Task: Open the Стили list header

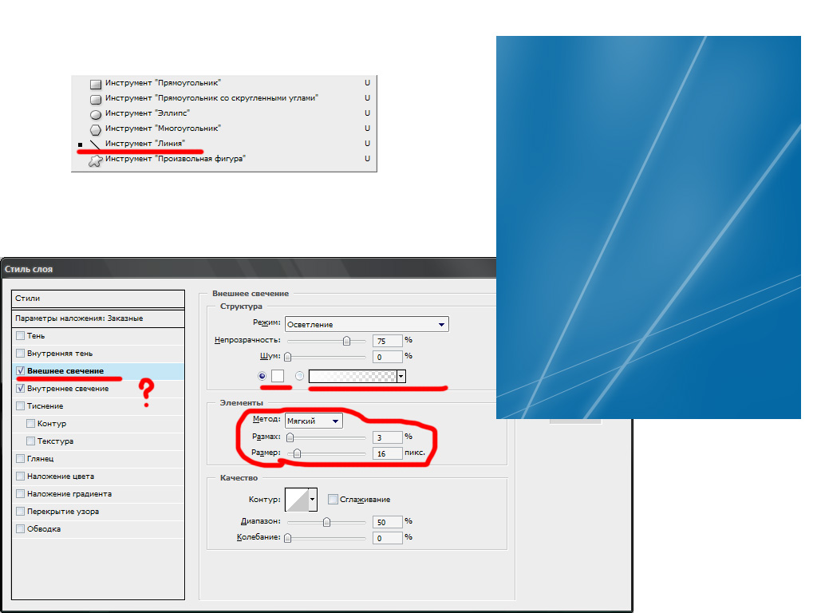Action: click(x=98, y=299)
